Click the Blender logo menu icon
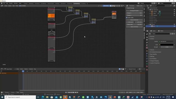The height and width of the screenshot is (99, 176). point(2,3)
